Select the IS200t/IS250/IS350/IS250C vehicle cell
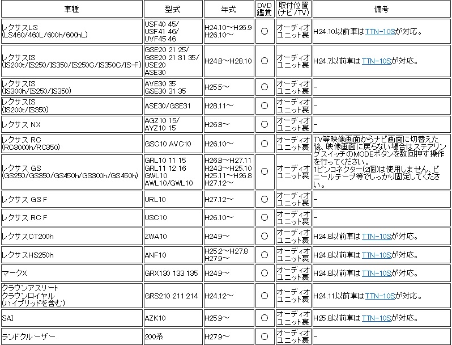 click(72, 61)
